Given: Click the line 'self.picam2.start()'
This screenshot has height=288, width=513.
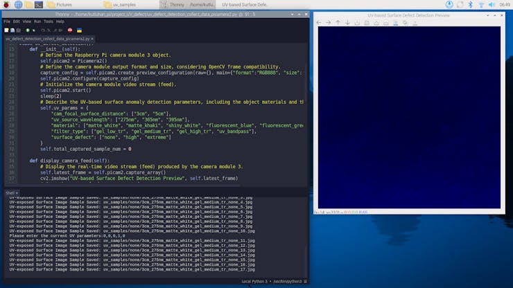Looking at the screenshot, I should pyautogui.click(x=65, y=90).
